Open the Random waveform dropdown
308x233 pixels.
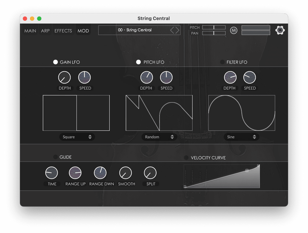(159, 137)
